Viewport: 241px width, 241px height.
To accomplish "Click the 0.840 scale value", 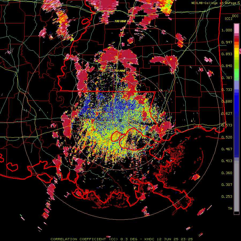I will [227, 66].
